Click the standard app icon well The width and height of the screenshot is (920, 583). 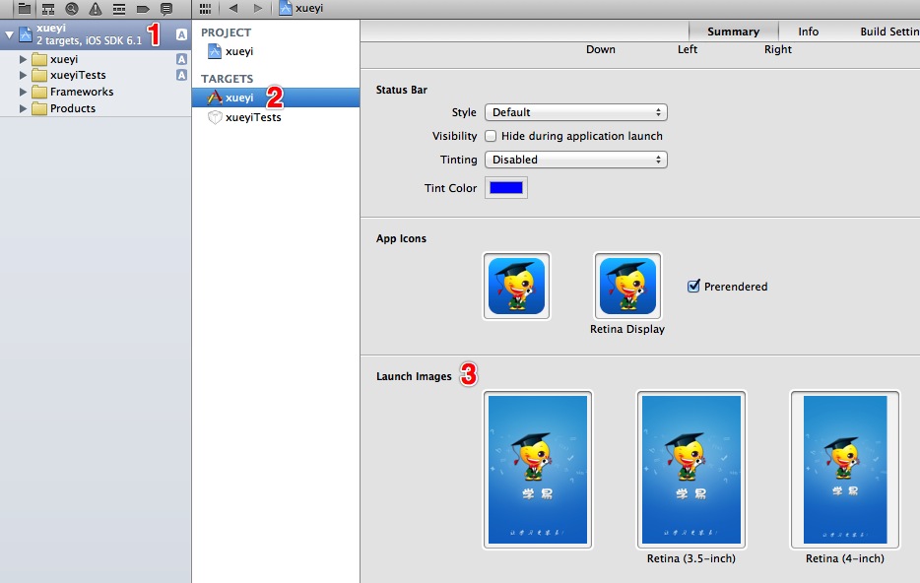[516, 287]
